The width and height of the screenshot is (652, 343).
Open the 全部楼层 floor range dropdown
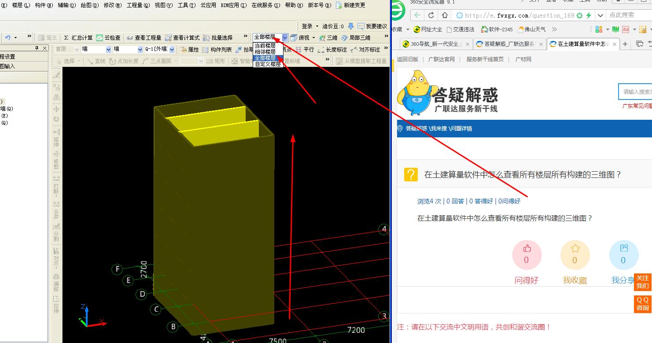pyautogui.click(x=285, y=37)
